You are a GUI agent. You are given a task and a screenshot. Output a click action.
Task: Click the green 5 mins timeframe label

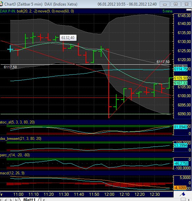[167, 11]
